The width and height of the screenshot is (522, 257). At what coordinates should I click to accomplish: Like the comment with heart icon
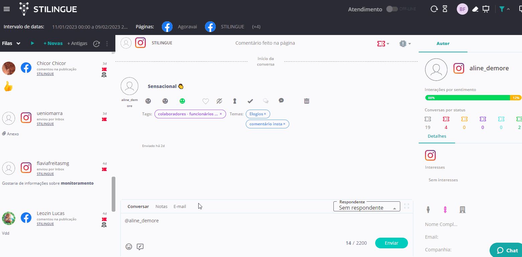206,101
